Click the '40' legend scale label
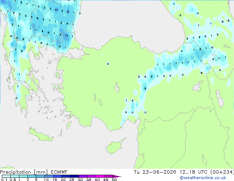234x181 pixels. [x=97, y=180]
